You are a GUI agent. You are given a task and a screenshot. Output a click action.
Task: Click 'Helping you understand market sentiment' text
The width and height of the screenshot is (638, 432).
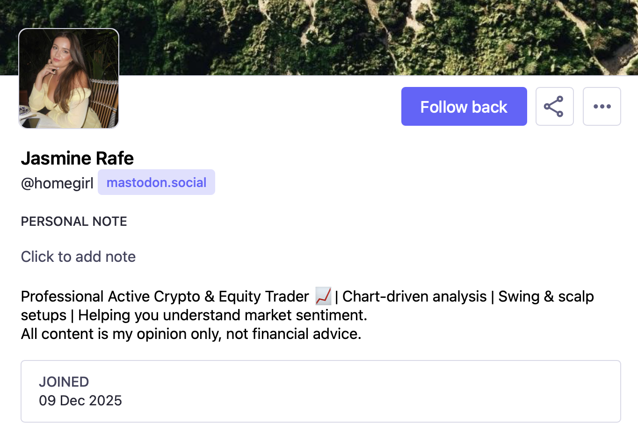coord(222,315)
